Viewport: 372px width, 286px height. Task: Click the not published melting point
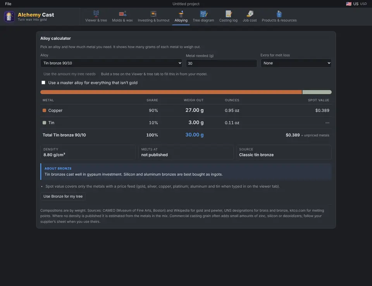click(155, 155)
